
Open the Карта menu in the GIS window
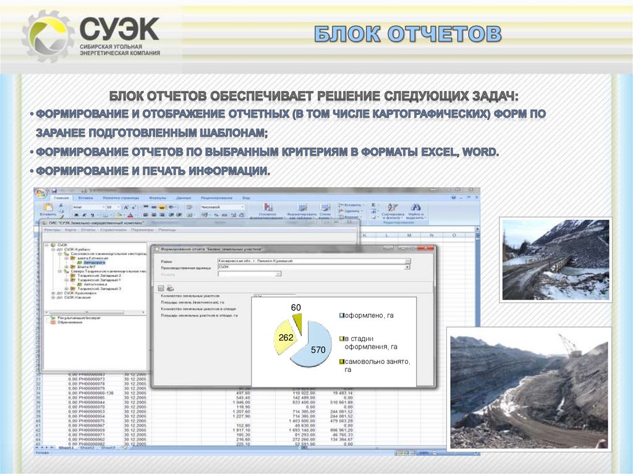click(x=70, y=230)
